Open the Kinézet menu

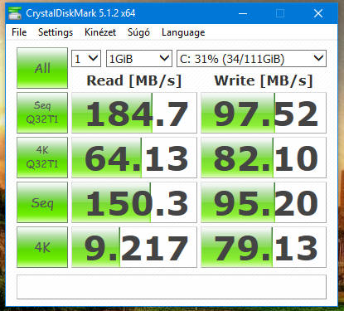(x=100, y=32)
